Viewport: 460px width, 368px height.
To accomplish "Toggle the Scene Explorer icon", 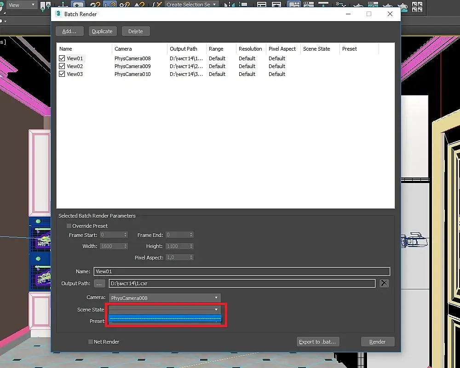I will pos(261,5).
